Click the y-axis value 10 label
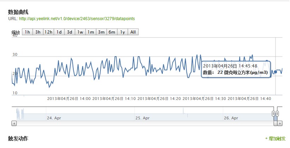This screenshot has width=290, height=148. pyautogui.click(x=15, y=93)
